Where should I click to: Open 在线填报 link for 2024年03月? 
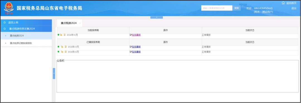click(136, 47)
